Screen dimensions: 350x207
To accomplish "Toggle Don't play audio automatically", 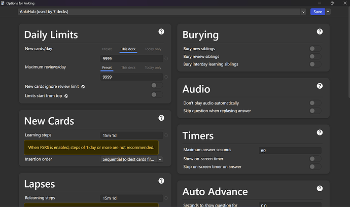I will click(314, 103).
